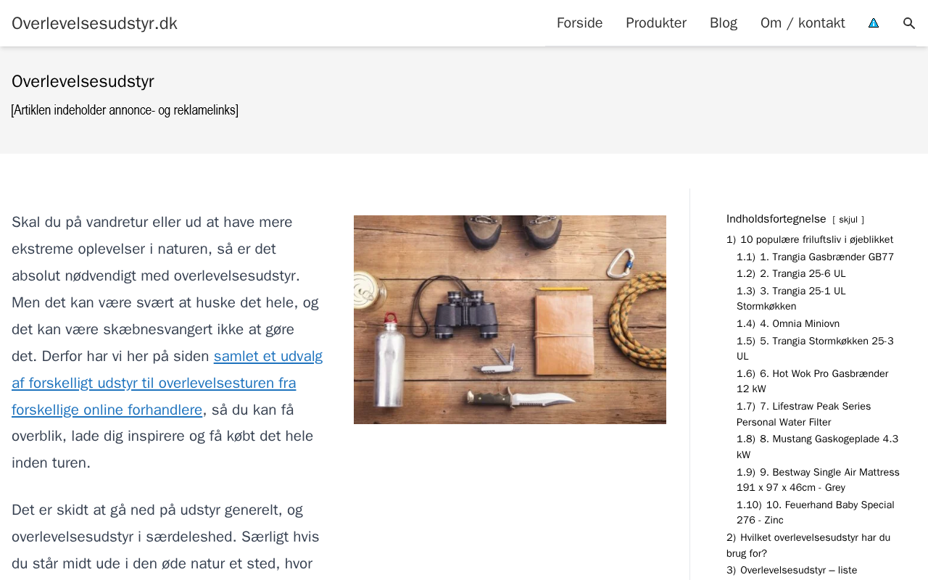This screenshot has width=928, height=580.
Task: Open Mustang Gaskogeplade 4.3 kW entry
Action: pyautogui.click(x=829, y=439)
